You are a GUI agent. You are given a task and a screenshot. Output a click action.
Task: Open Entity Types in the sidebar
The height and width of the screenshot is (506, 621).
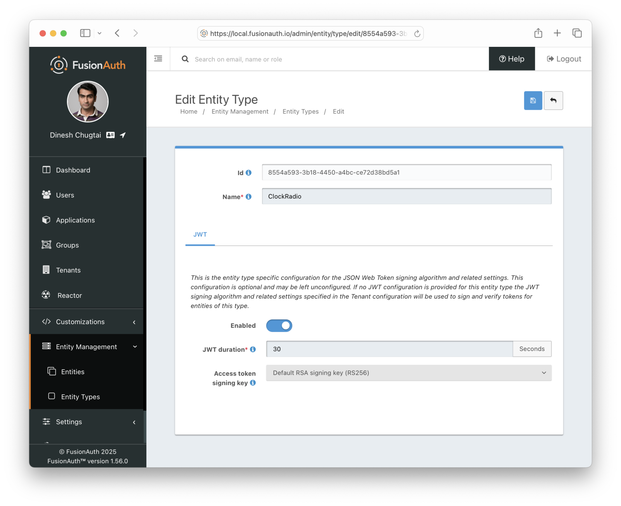tap(80, 397)
